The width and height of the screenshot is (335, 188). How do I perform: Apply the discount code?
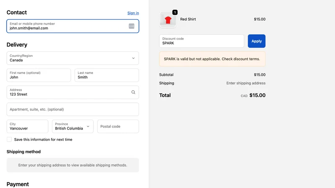(257, 41)
